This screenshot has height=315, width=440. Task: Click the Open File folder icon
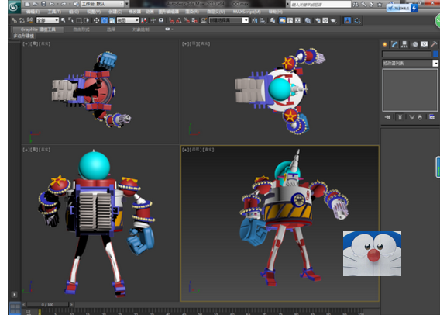point(36,4)
